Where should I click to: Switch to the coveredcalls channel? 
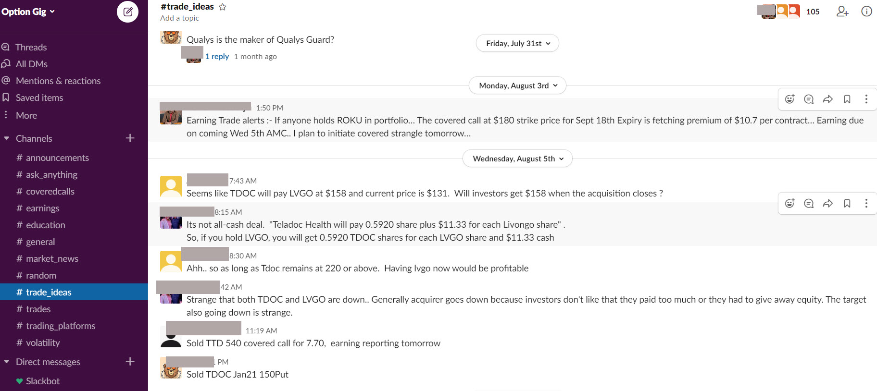click(x=50, y=191)
